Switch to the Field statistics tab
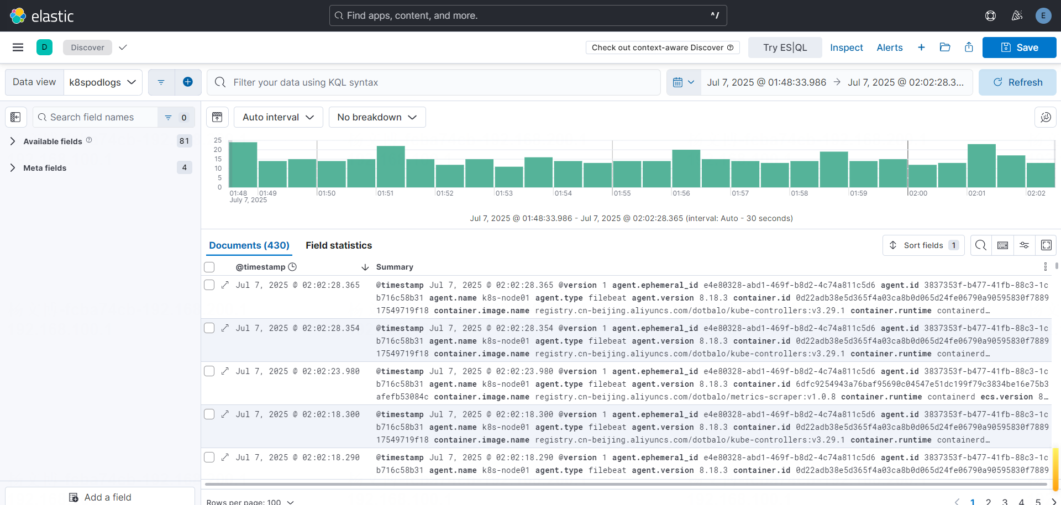This screenshot has width=1061, height=505. click(x=338, y=245)
